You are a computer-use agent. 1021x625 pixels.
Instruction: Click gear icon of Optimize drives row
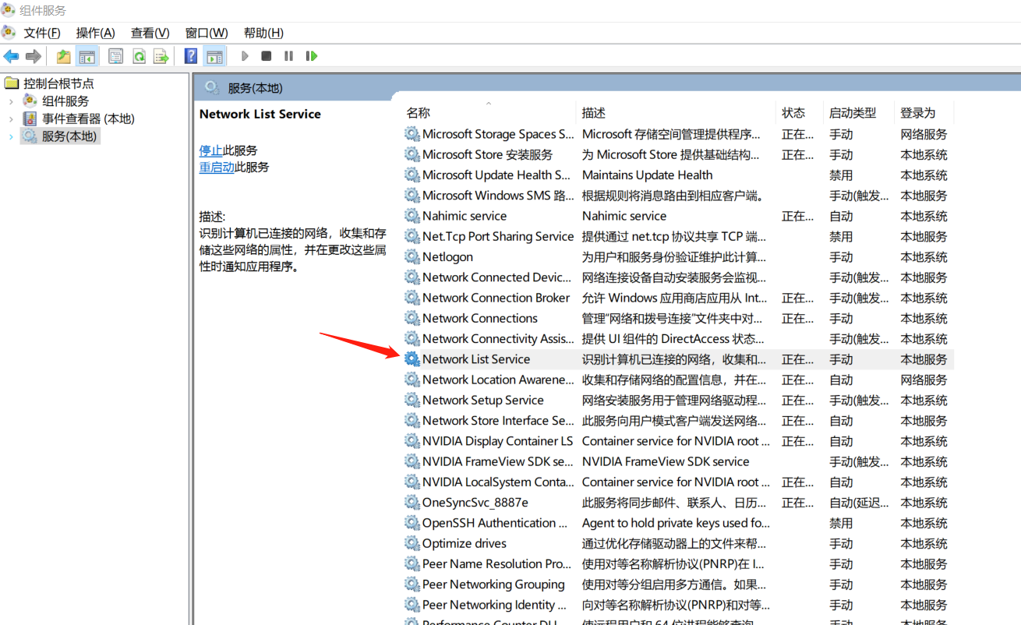(412, 543)
